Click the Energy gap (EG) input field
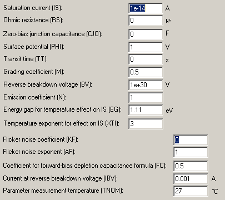 (x=146, y=110)
